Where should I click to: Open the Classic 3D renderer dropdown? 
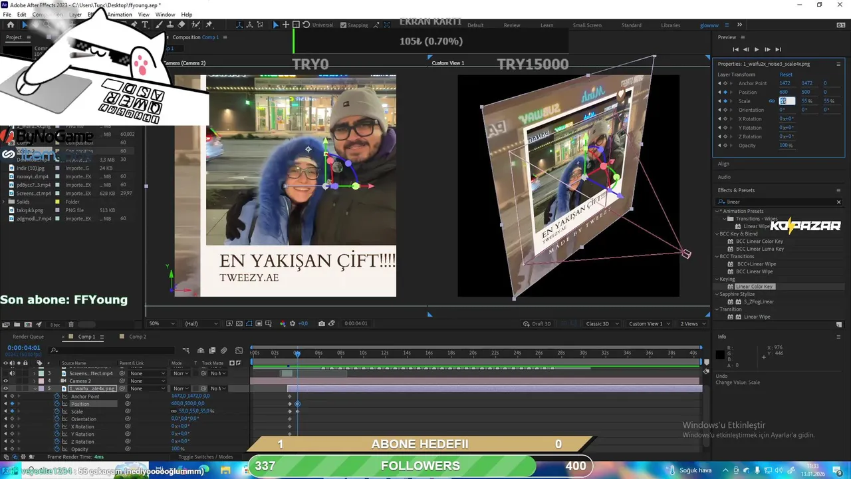601,324
